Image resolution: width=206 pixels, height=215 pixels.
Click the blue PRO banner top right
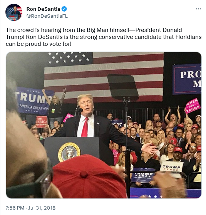click(x=187, y=79)
